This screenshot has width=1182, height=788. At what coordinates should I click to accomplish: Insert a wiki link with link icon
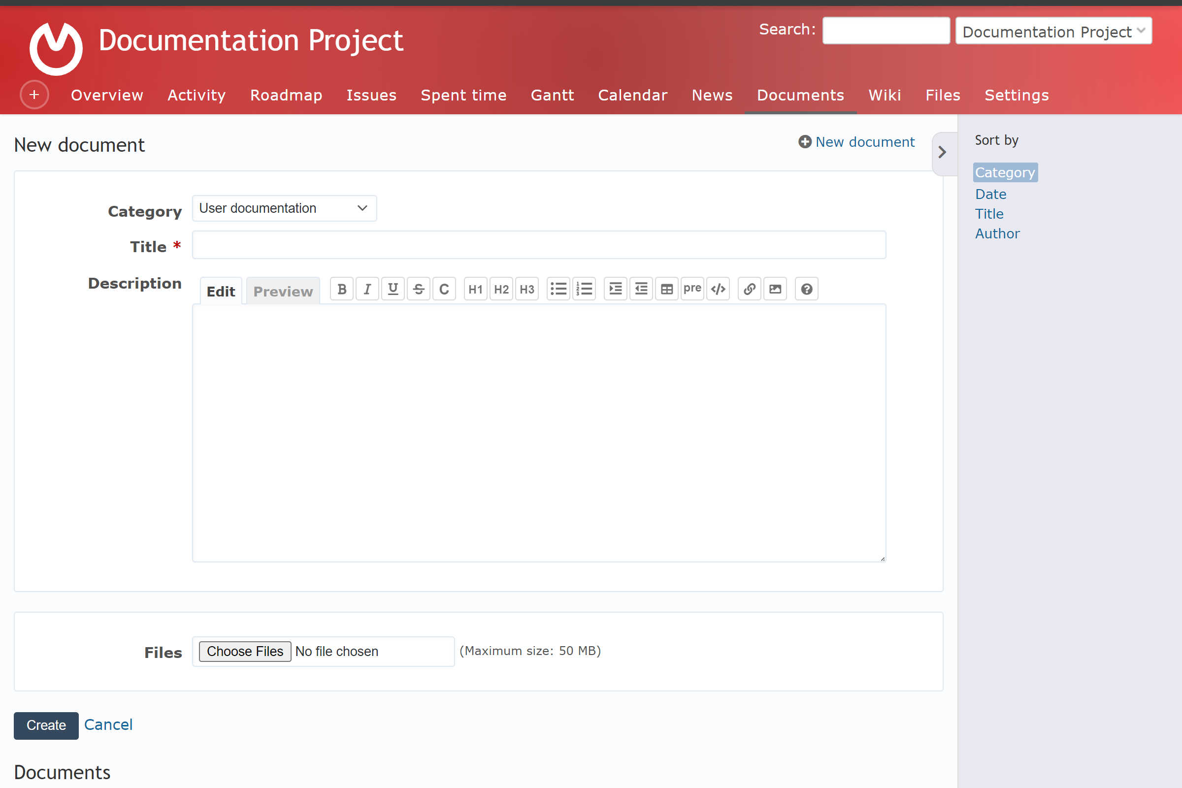point(749,289)
